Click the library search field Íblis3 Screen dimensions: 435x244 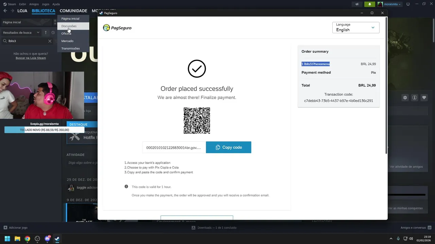point(27,41)
